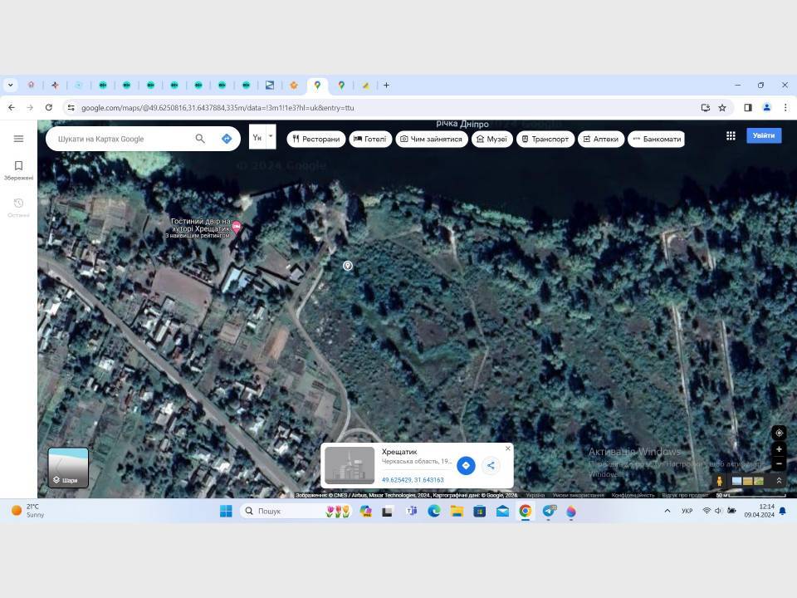Open the Google apps grid

click(x=731, y=135)
